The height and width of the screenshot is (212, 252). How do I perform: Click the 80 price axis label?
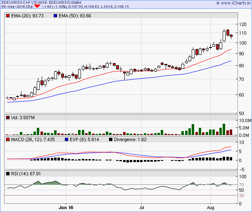241,66
